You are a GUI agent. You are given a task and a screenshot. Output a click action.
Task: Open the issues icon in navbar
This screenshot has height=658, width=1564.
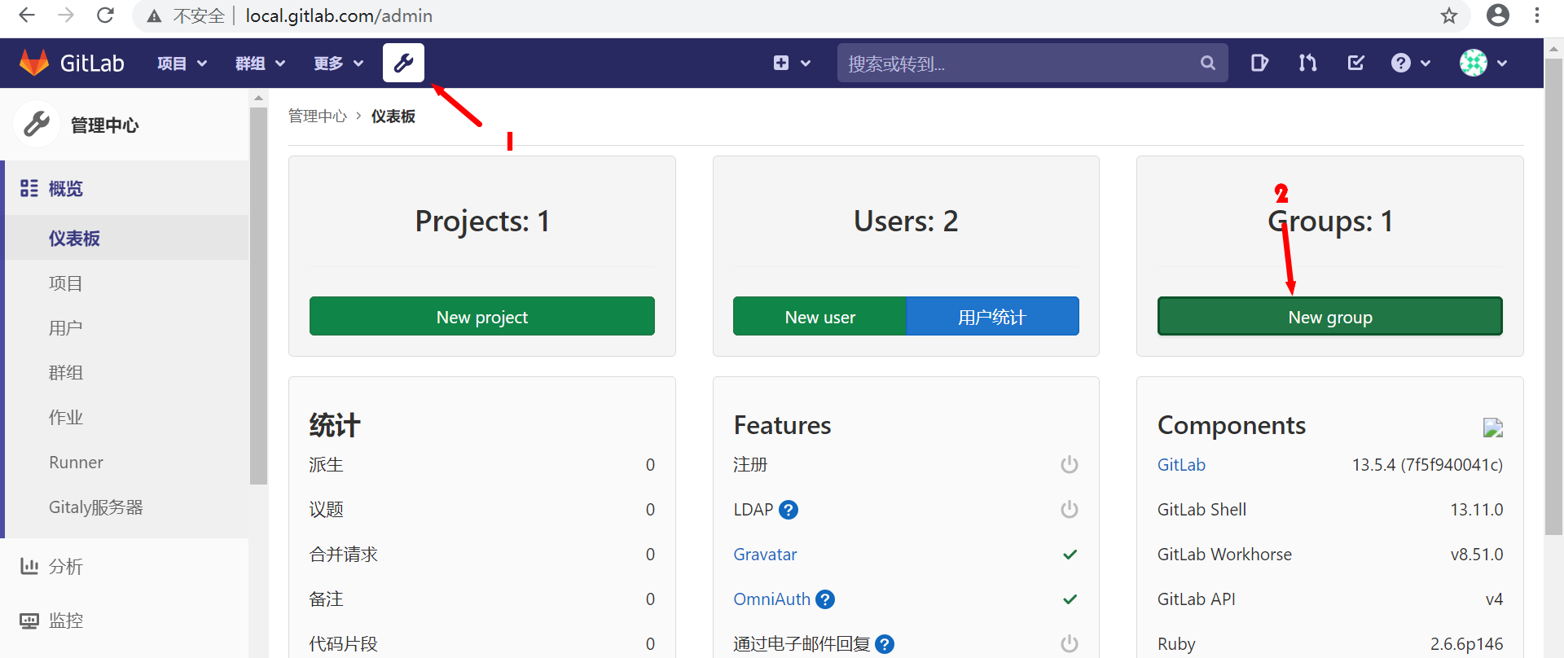pos(1259,63)
